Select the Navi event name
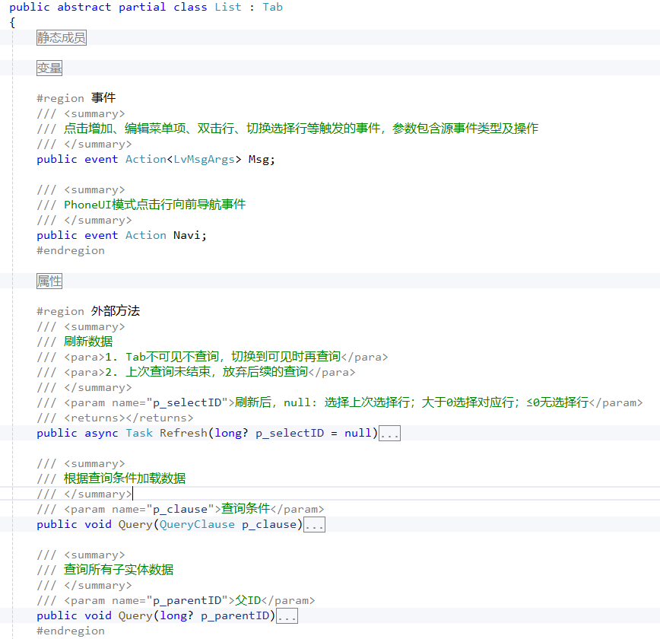 click(x=187, y=235)
